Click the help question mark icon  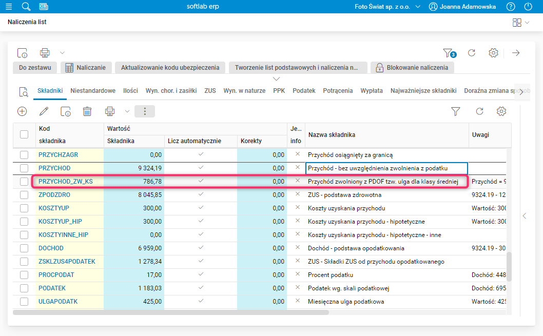pyautogui.click(x=510, y=7)
